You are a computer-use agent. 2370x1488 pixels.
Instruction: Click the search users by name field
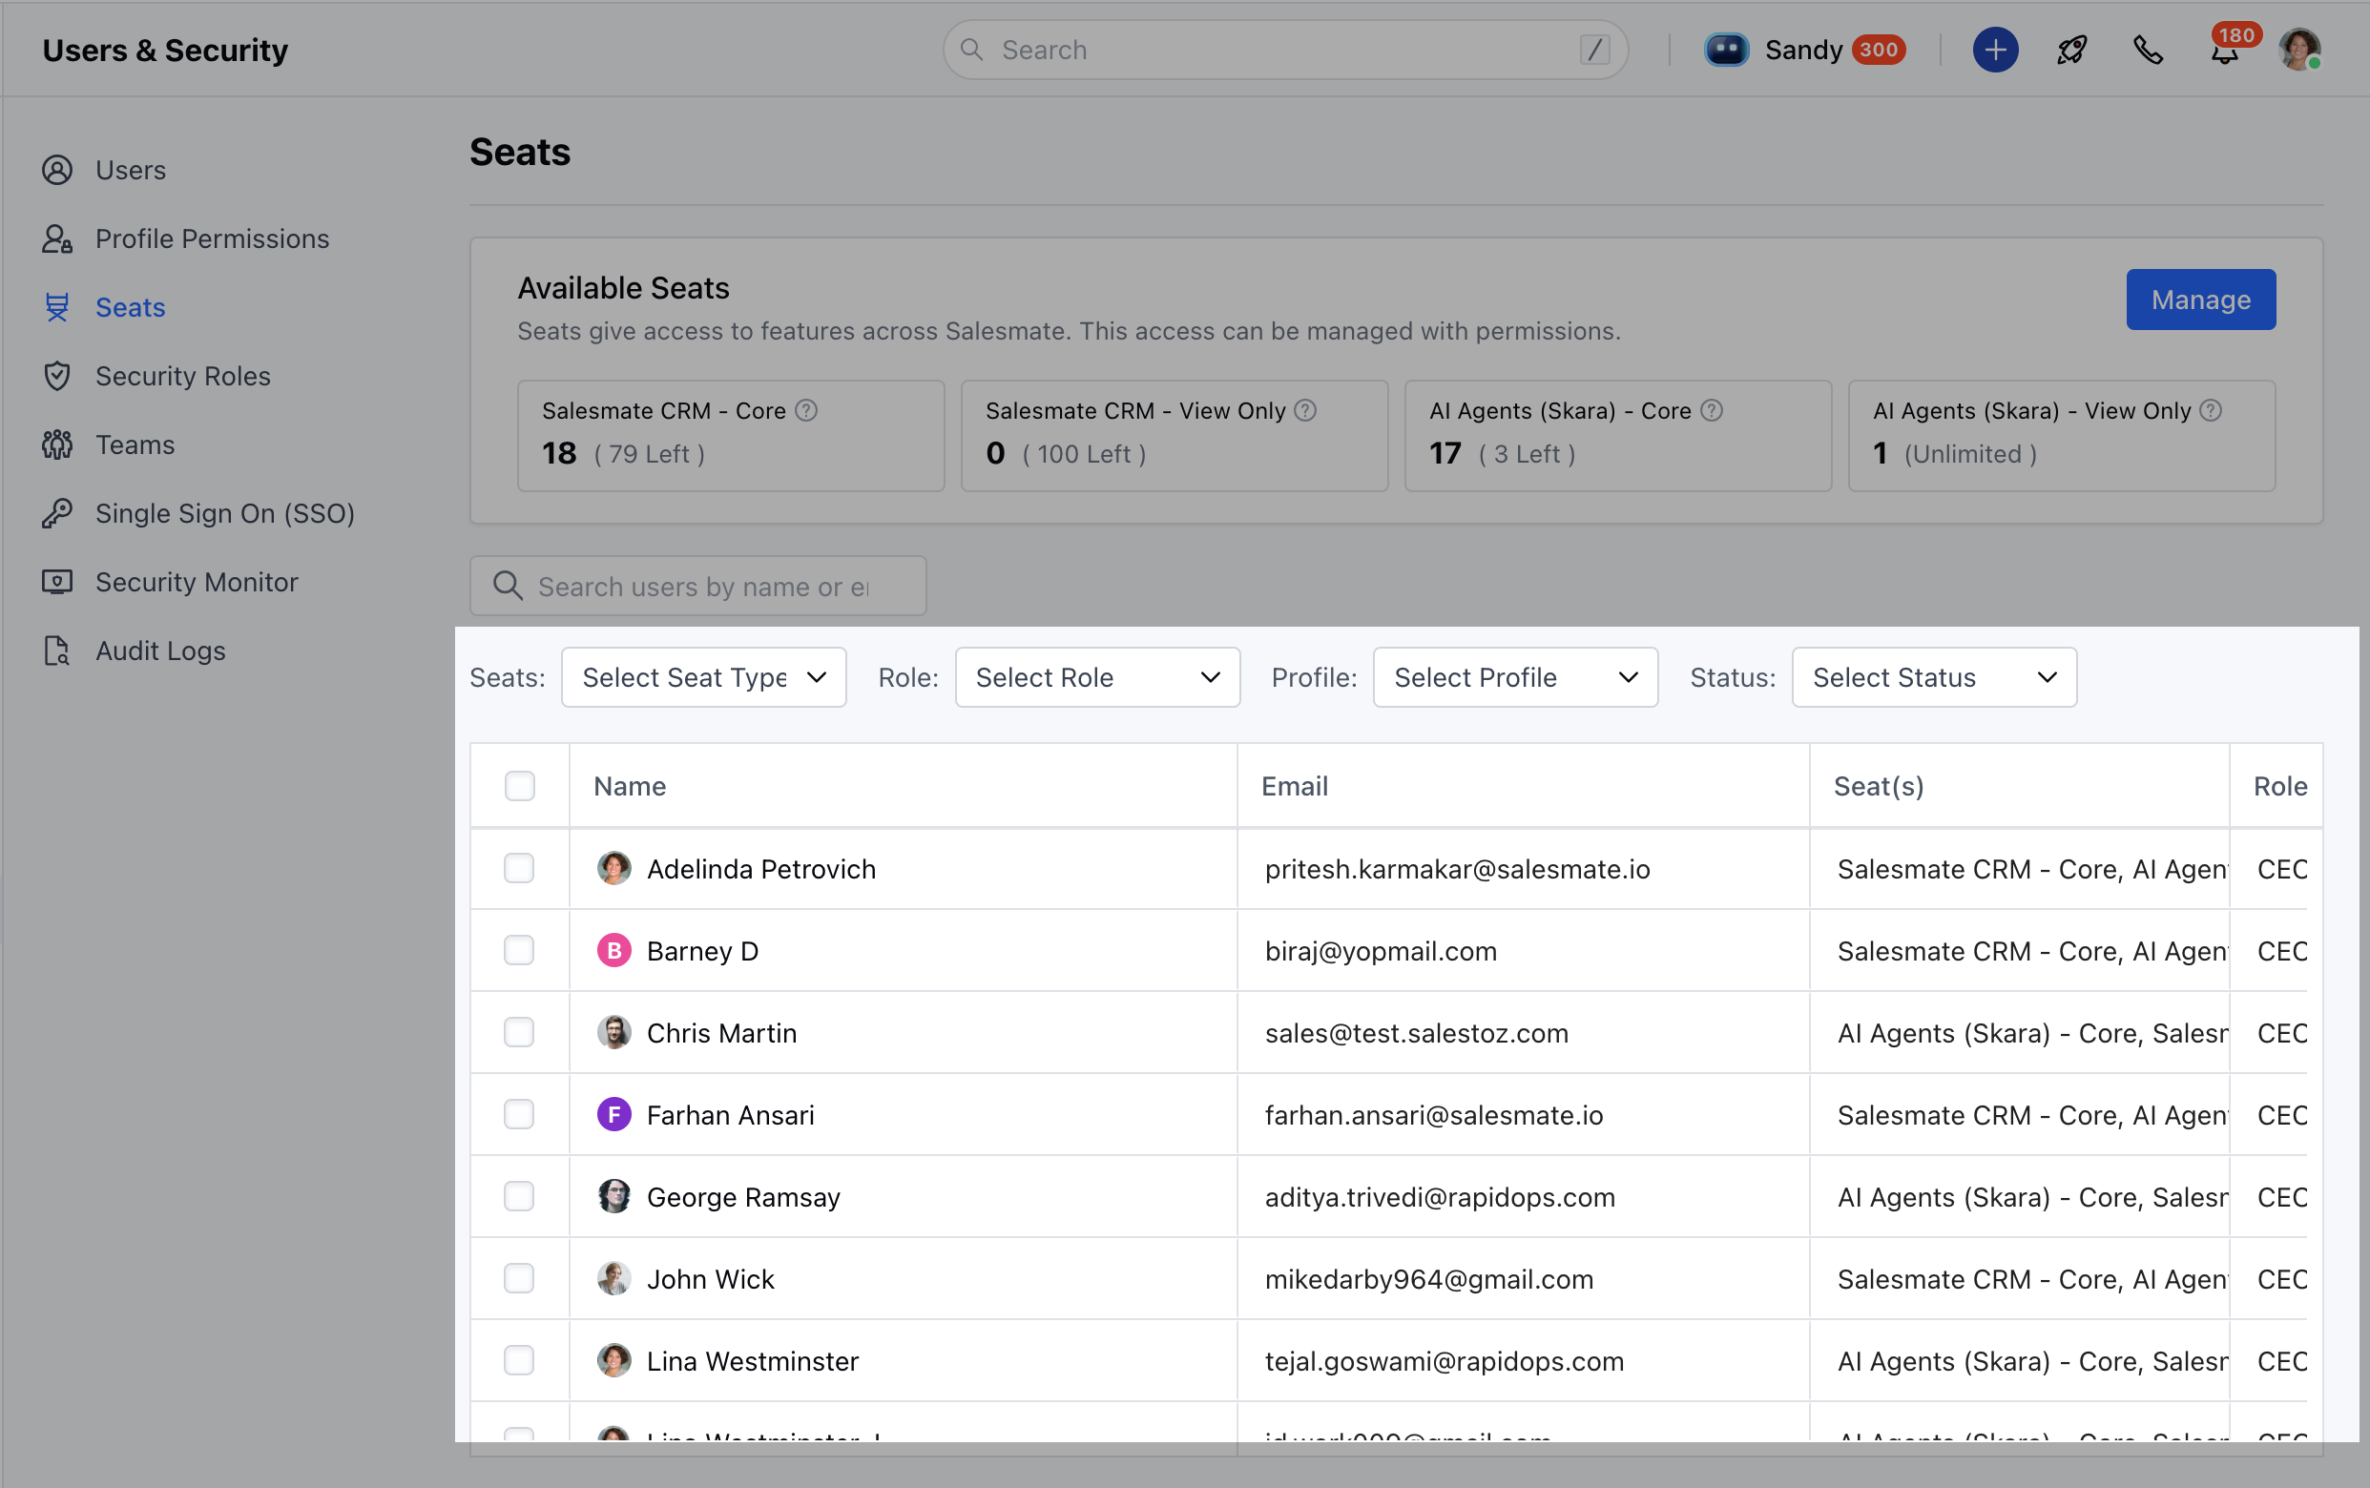coord(700,587)
